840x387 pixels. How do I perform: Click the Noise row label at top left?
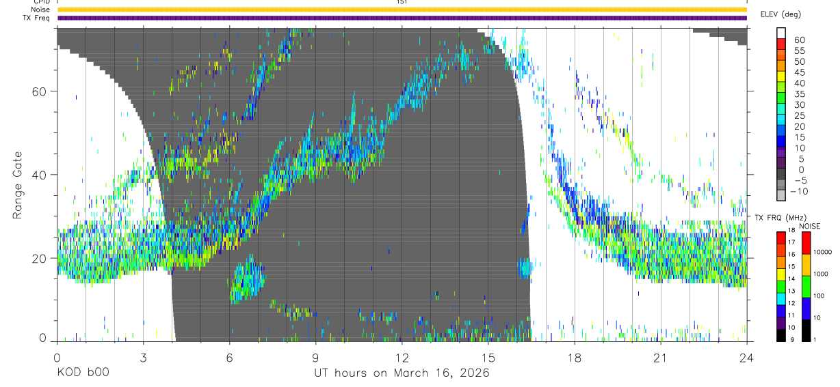pos(40,10)
